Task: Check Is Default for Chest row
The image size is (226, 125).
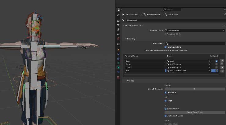Action: point(217,68)
